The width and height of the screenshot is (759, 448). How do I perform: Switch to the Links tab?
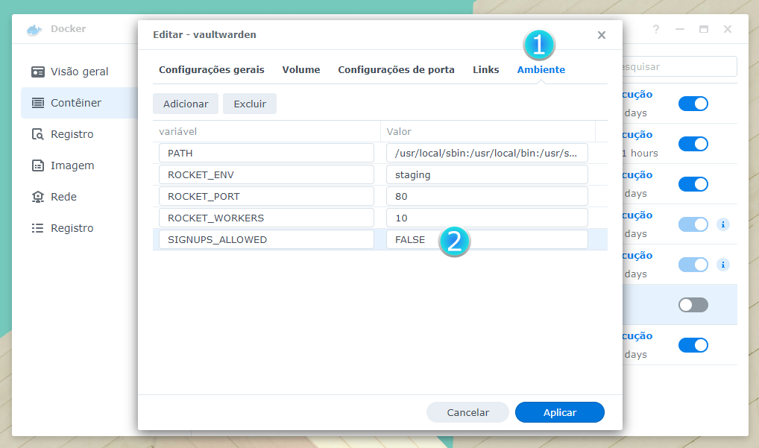[486, 69]
